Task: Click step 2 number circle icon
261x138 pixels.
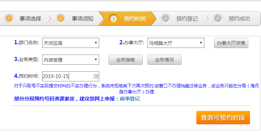Action: [61, 19]
